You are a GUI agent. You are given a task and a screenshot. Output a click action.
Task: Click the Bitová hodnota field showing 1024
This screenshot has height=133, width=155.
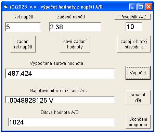(x=61, y=122)
